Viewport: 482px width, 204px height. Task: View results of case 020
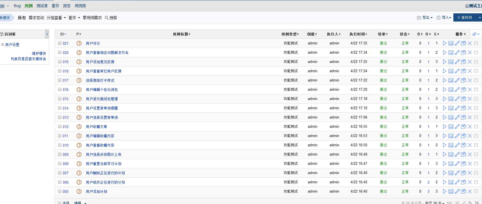pyautogui.click(x=451, y=53)
